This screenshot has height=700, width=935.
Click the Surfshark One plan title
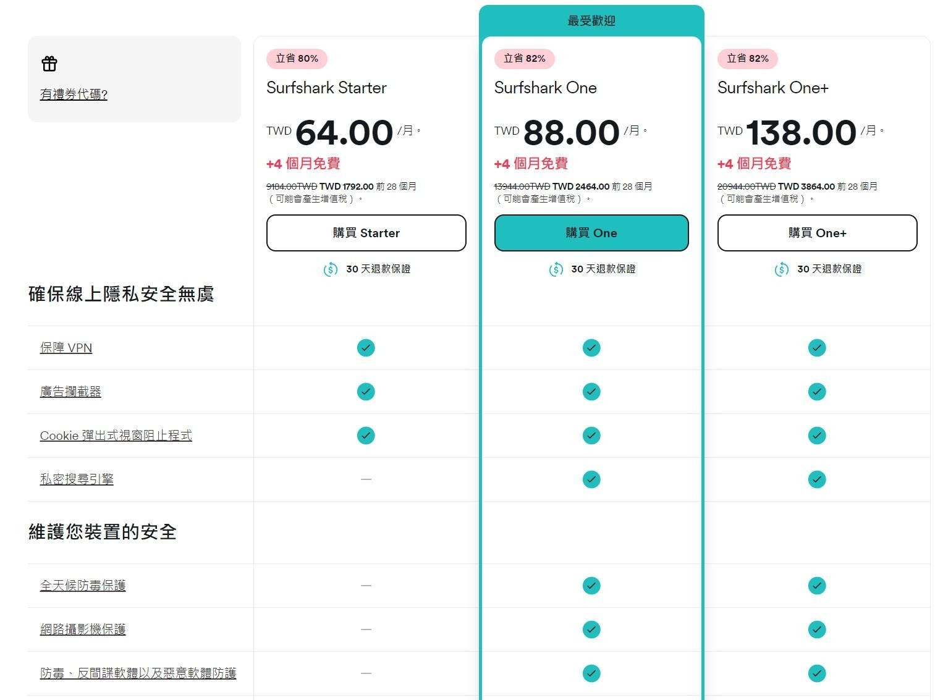(545, 88)
